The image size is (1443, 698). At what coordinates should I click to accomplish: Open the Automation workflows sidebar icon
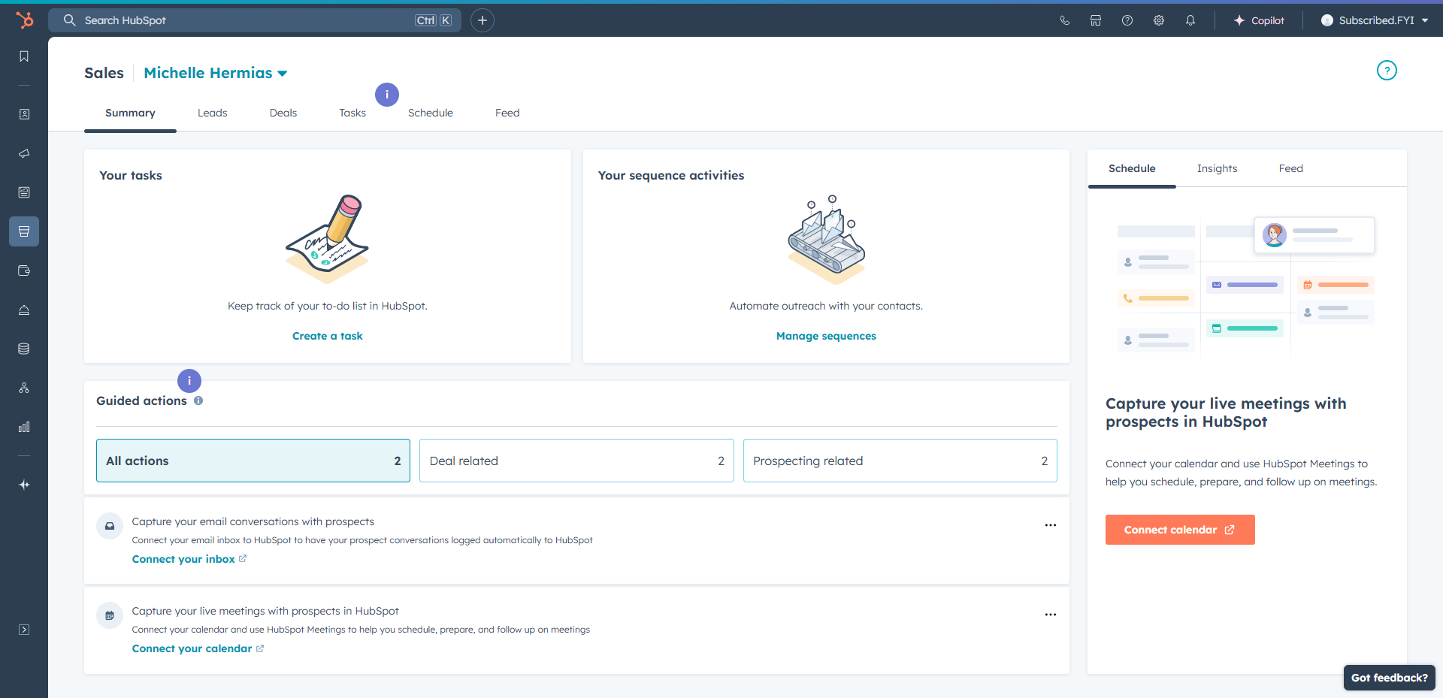[24, 388]
